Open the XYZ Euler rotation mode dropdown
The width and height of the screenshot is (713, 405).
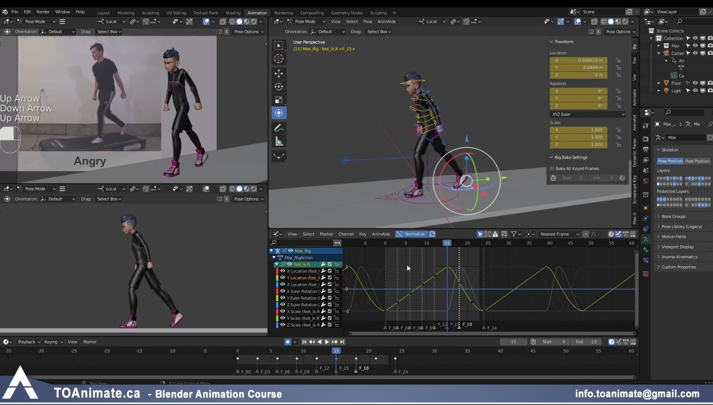[x=588, y=114]
